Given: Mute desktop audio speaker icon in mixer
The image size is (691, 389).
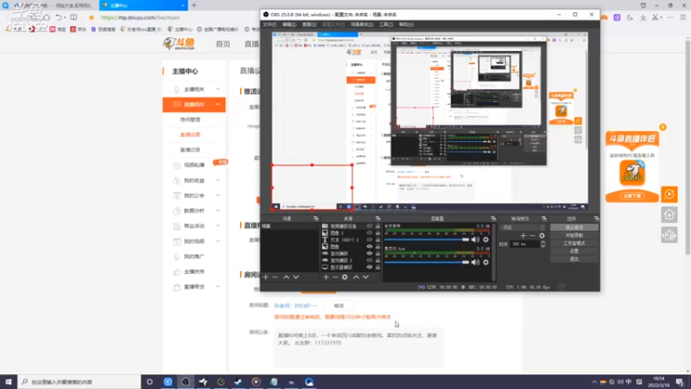Looking at the screenshot, I should pos(475,239).
